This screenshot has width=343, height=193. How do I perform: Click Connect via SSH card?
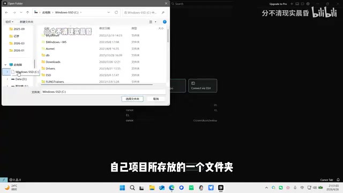(x=203, y=86)
